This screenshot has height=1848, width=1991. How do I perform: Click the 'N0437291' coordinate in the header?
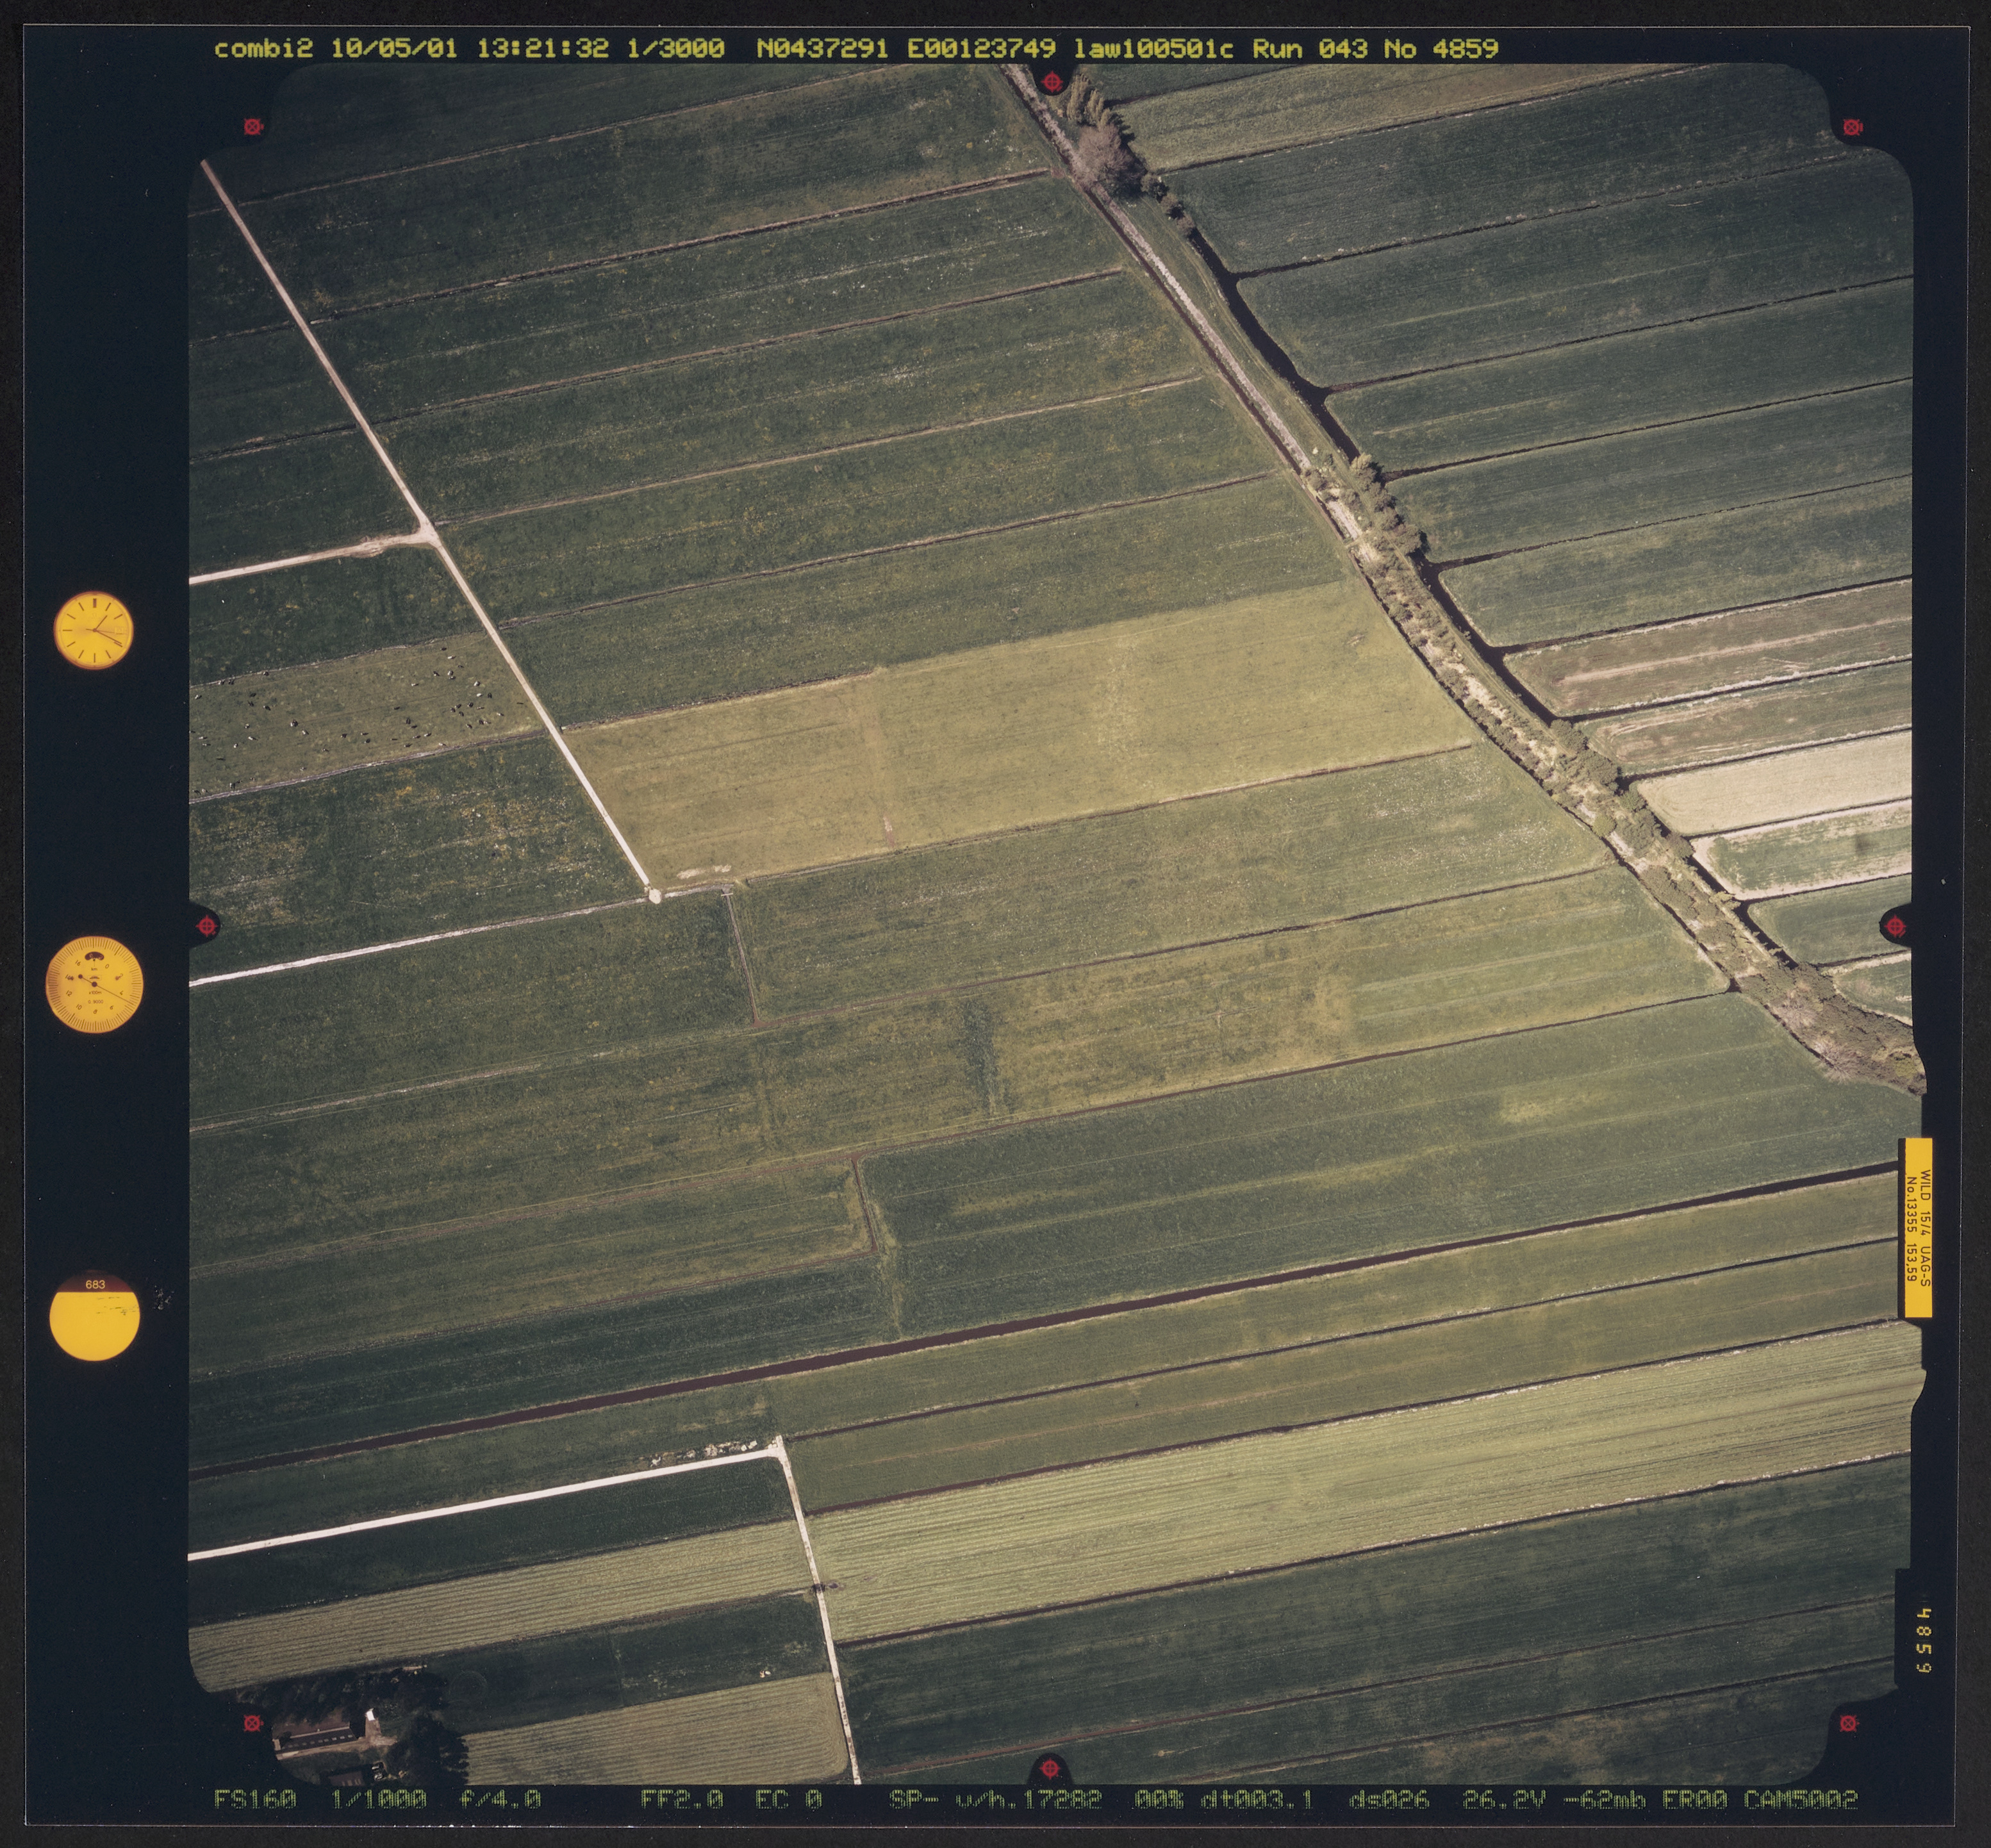(823, 49)
